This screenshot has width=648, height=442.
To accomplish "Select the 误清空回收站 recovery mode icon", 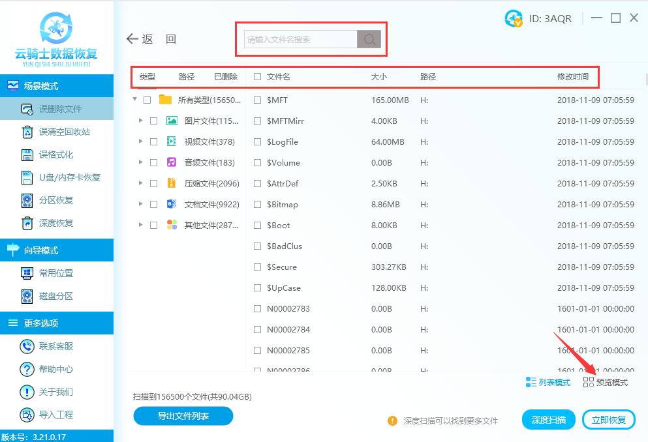I will tap(26, 132).
